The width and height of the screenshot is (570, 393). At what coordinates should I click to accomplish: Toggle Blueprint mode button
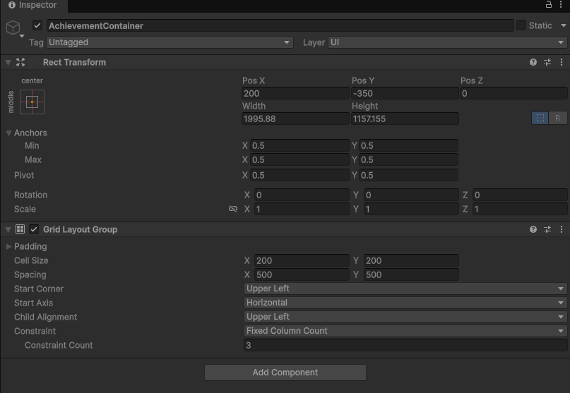coord(540,118)
